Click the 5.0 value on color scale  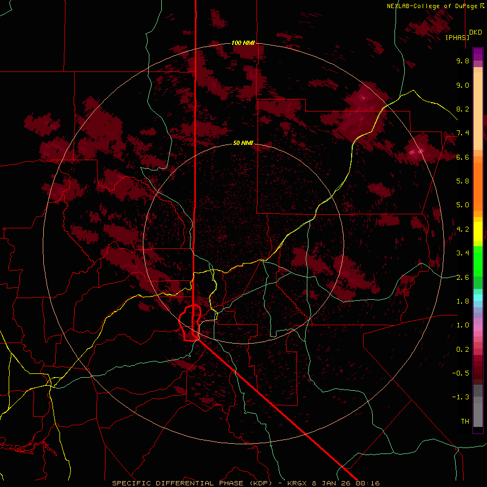(463, 205)
